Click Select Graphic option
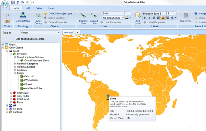This screenshot has width=206, height=131. 55,18
